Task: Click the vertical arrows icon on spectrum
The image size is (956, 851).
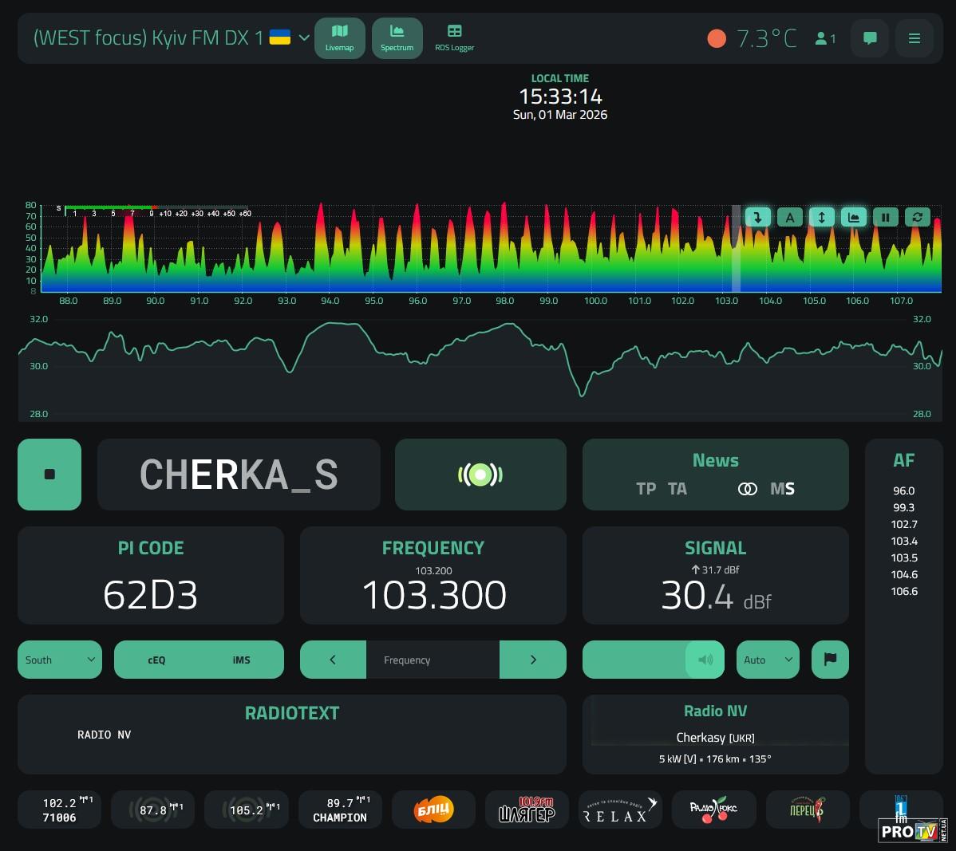Action: pos(821,217)
